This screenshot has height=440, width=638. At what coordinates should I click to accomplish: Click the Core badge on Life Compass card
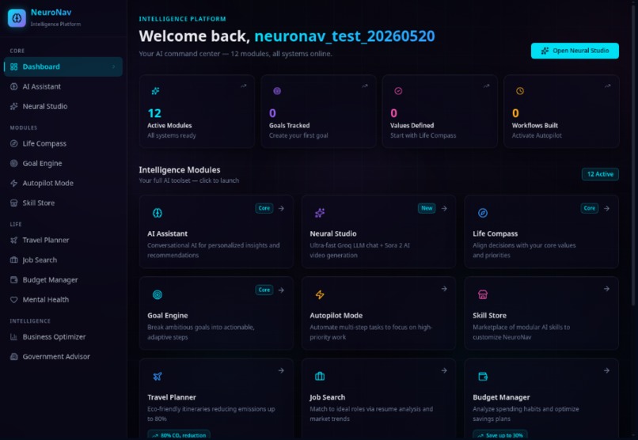click(589, 208)
